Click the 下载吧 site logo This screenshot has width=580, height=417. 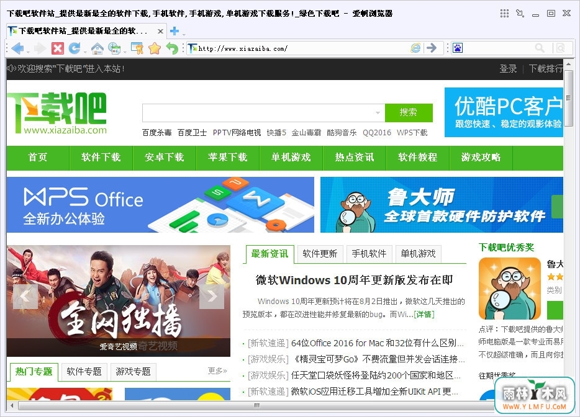click(57, 113)
